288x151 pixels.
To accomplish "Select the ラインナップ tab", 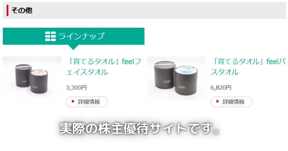I will pyautogui.click(x=74, y=36).
